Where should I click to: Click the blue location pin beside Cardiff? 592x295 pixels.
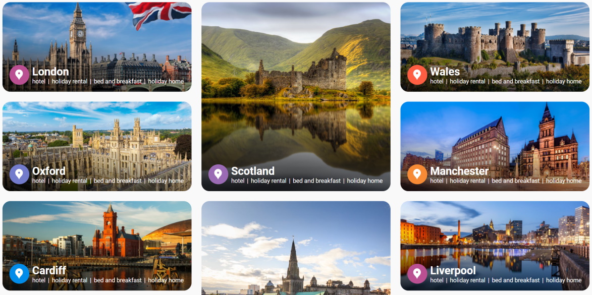[19, 273]
